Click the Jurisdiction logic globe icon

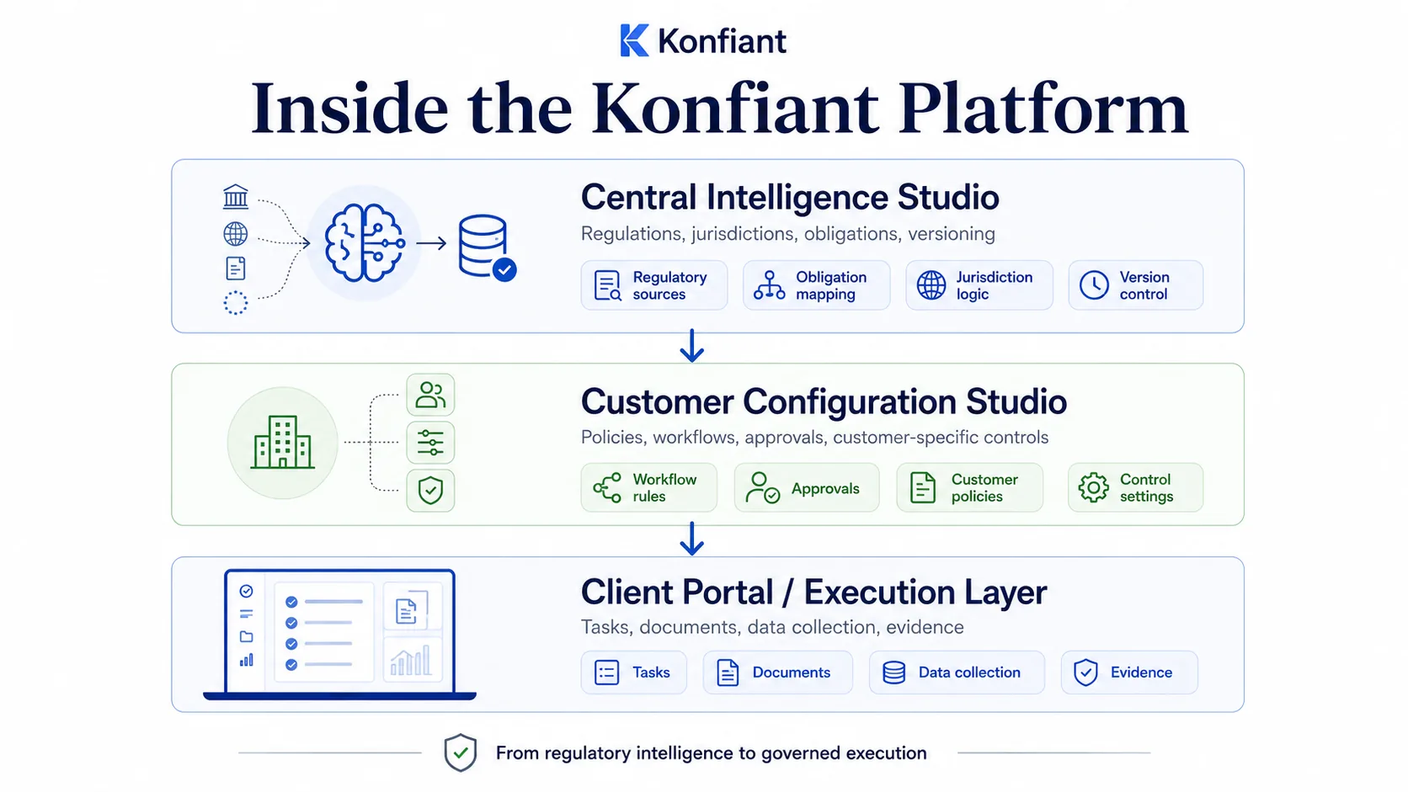click(931, 285)
